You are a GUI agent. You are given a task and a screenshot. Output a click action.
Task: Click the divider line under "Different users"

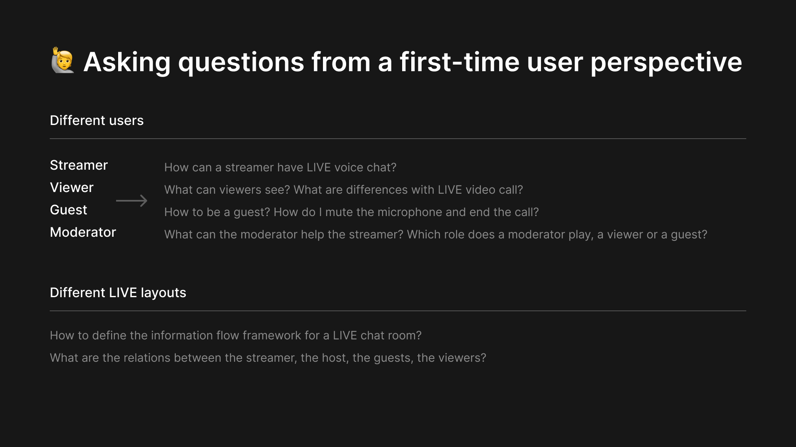[398, 139]
